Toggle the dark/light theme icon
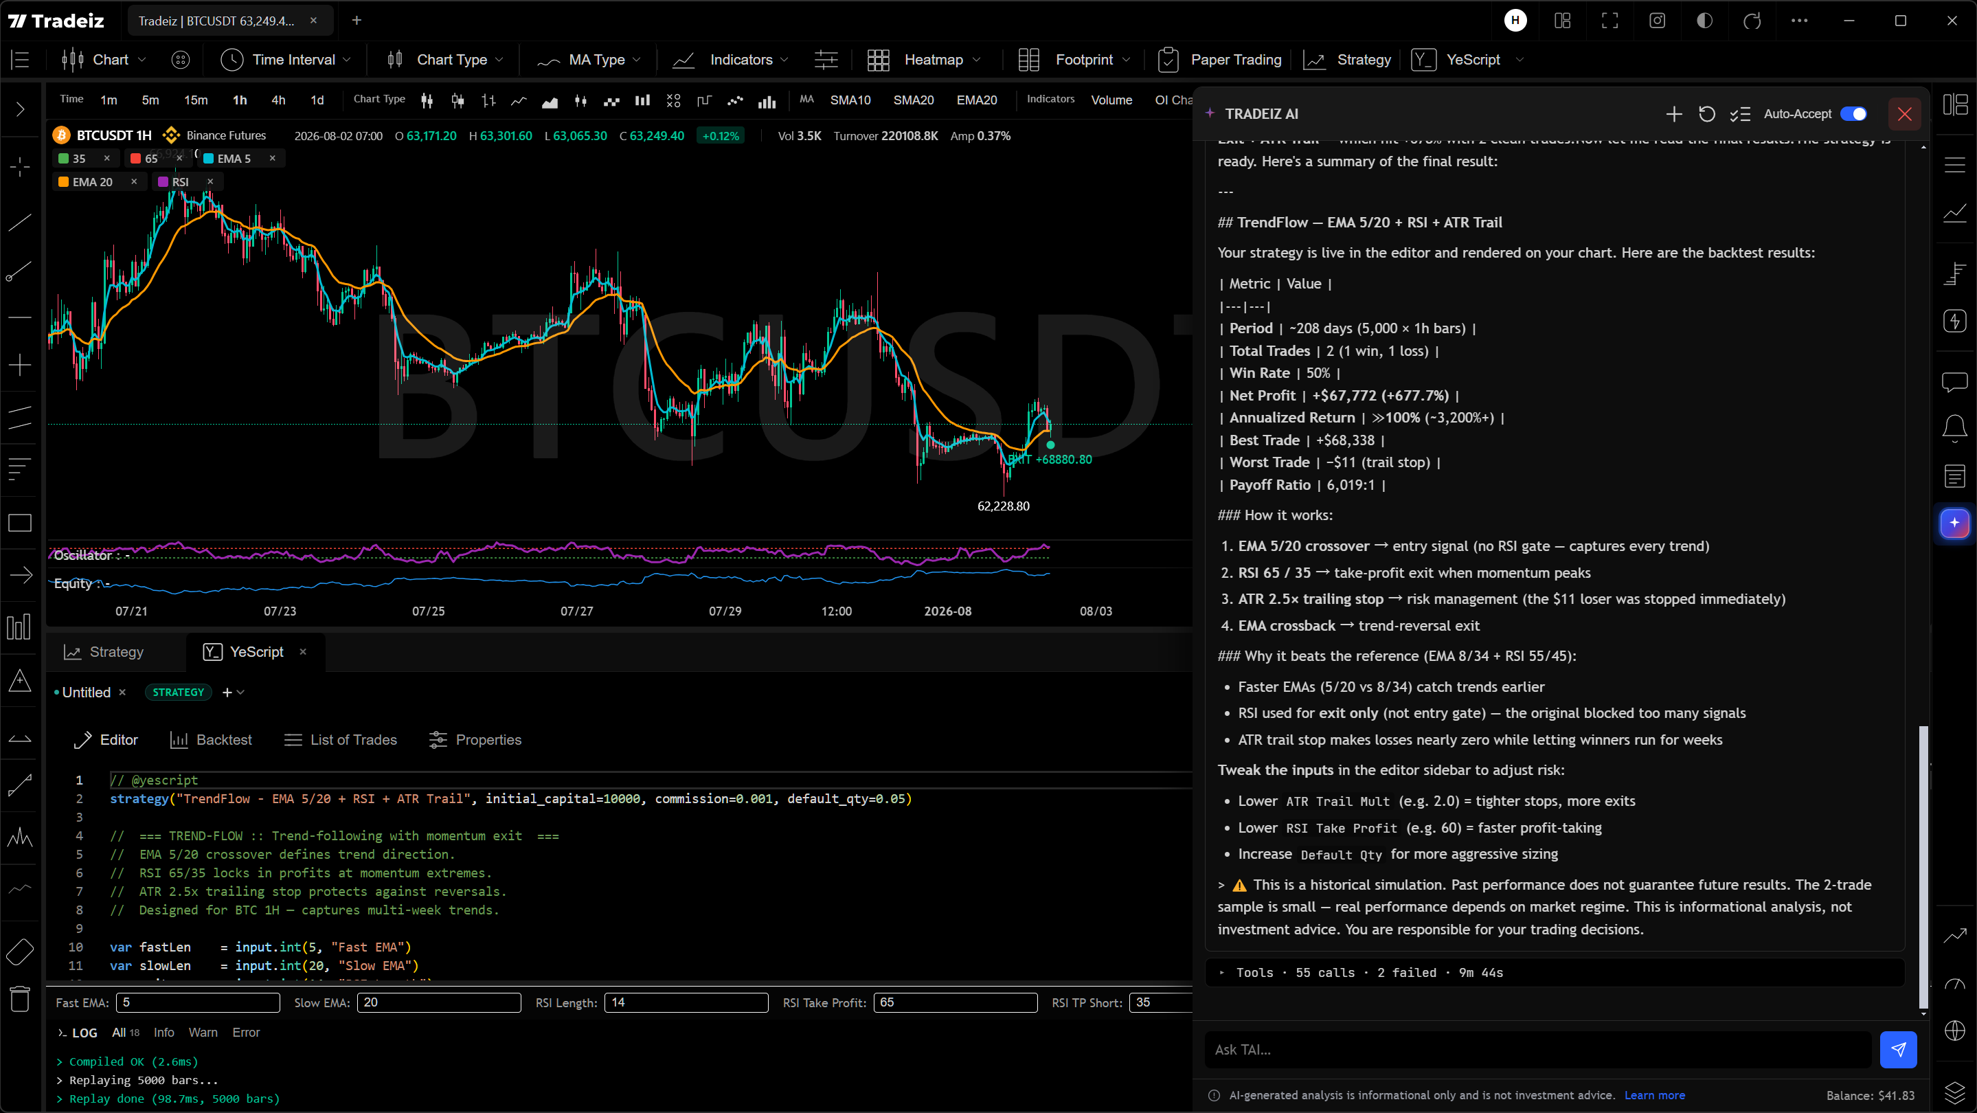The width and height of the screenshot is (1977, 1113). click(x=1704, y=21)
